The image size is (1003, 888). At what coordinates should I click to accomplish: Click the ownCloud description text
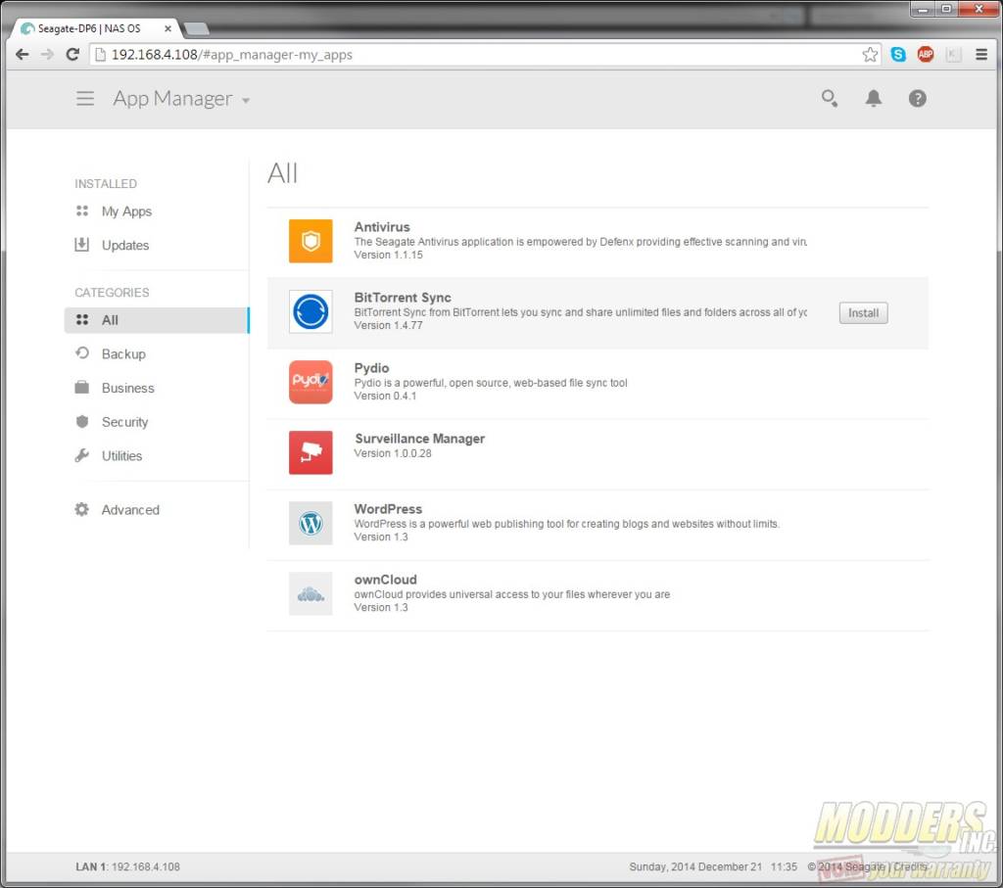512,594
